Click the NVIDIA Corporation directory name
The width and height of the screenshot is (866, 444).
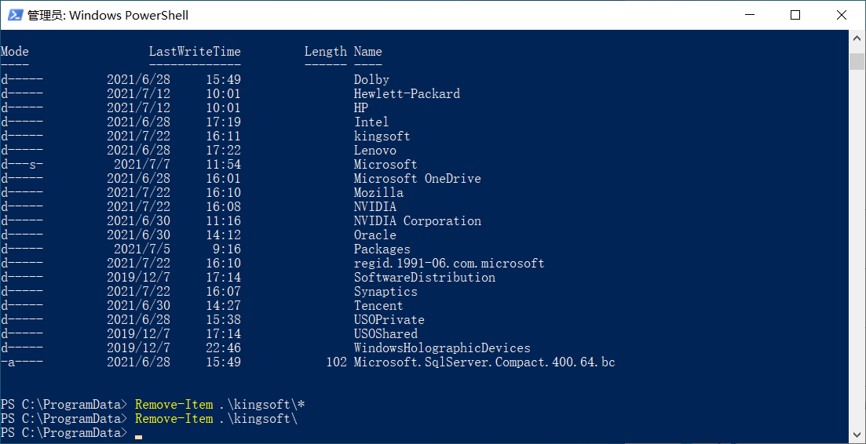pos(418,221)
